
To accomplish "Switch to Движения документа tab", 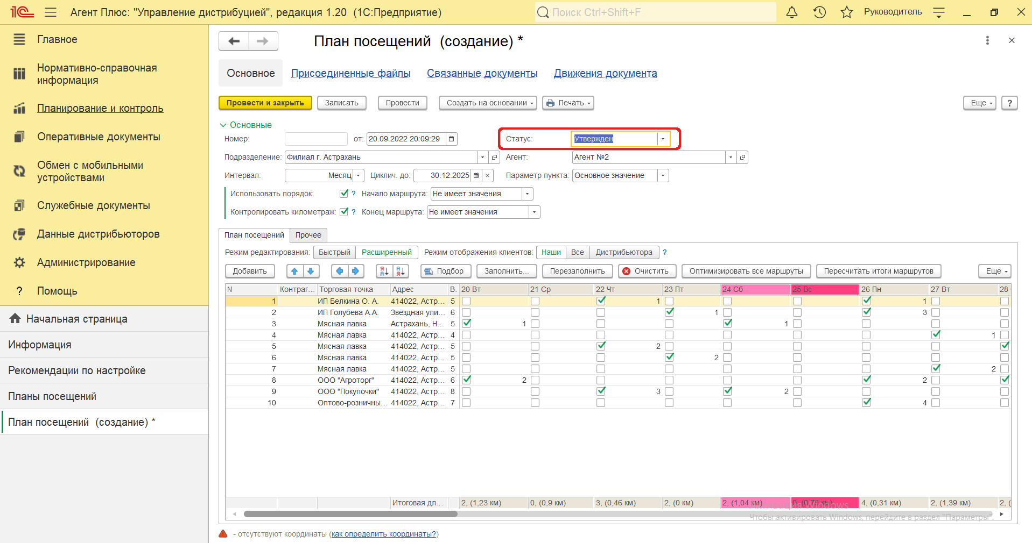I will point(606,73).
